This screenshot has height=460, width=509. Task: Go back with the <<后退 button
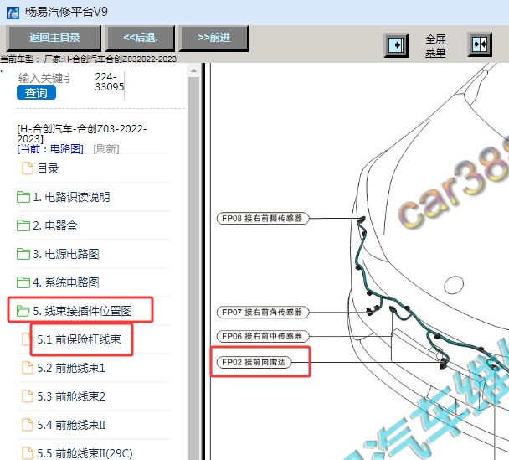point(140,38)
